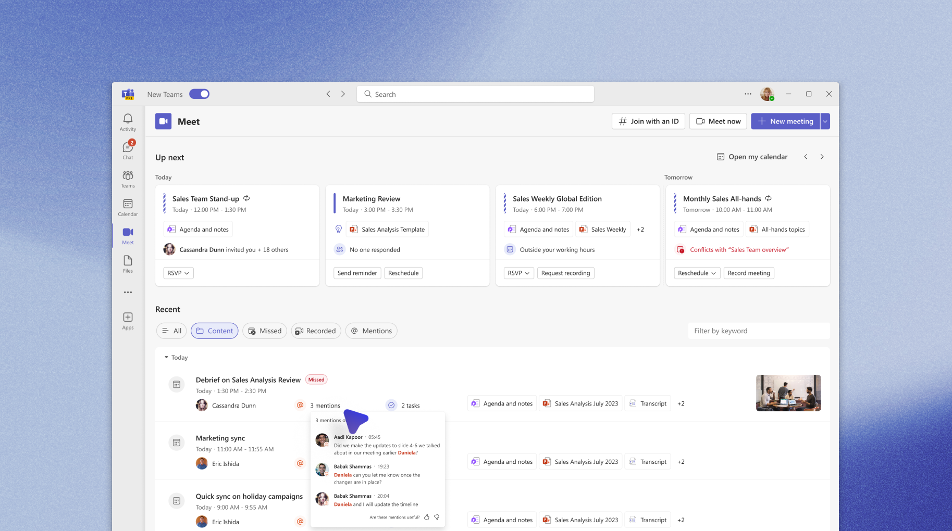Open the Calendar app in the sidebar
Screen dimensions: 952x531
click(x=128, y=207)
